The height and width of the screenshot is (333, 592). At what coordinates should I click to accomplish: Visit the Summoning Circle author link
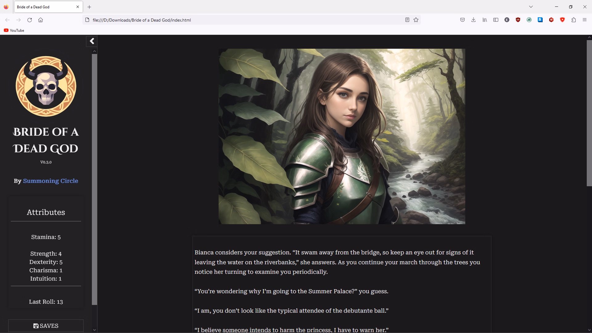pyautogui.click(x=50, y=181)
